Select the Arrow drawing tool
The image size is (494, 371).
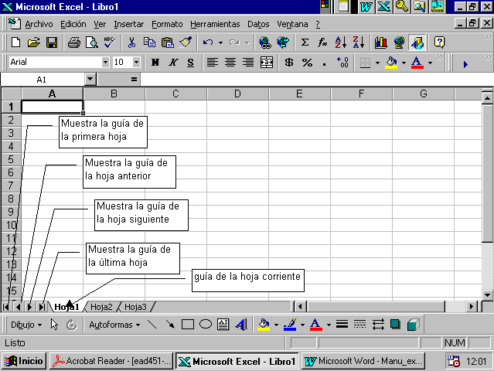pos(170,325)
